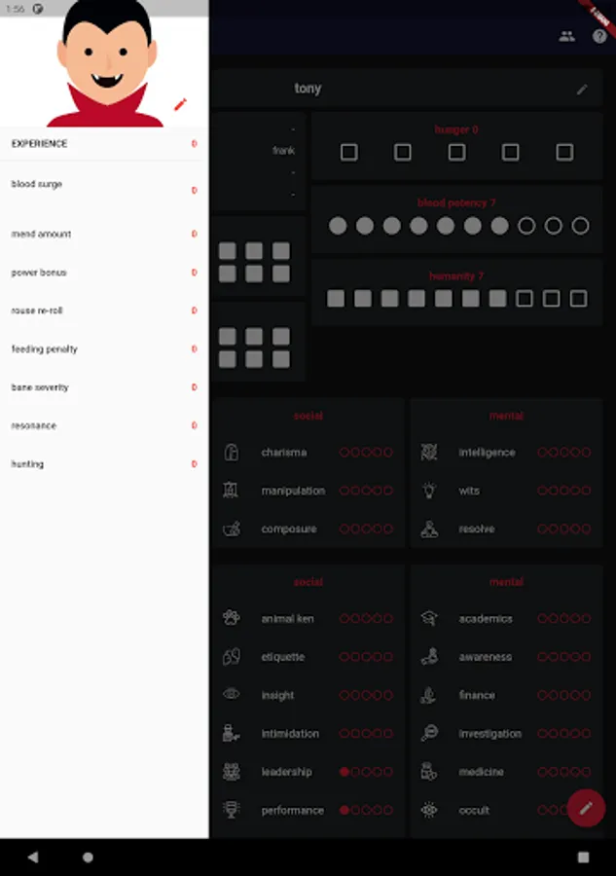Select blood surge in the drawer

click(x=104, y=186)
